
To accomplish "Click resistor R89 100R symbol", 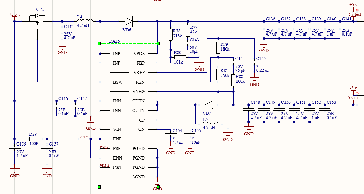I will (x=35, y=139).
